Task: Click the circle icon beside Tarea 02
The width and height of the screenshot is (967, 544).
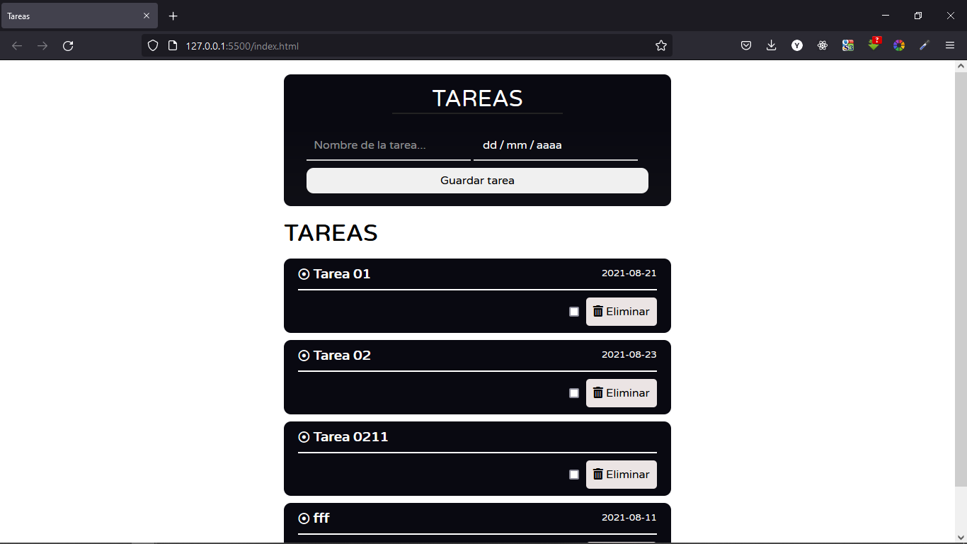Action: click(x=304, y=356)
